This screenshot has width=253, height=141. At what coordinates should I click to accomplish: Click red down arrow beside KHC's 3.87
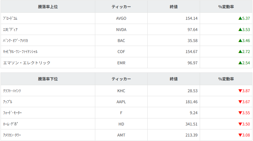pyautogui.click(x=240, y=91)
